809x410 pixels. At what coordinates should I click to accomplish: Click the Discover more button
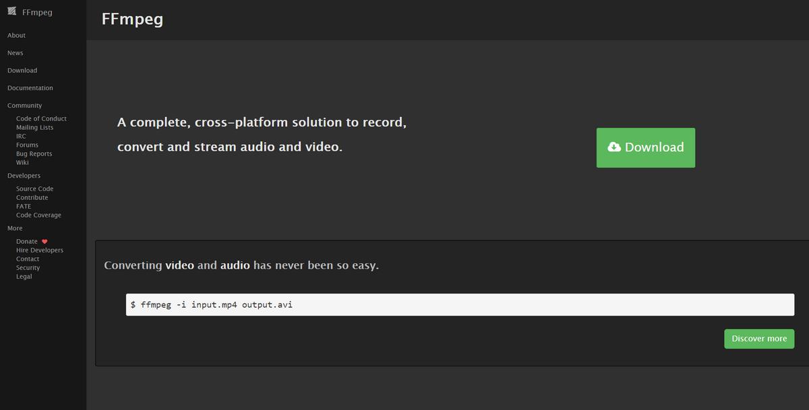(759, 339)
